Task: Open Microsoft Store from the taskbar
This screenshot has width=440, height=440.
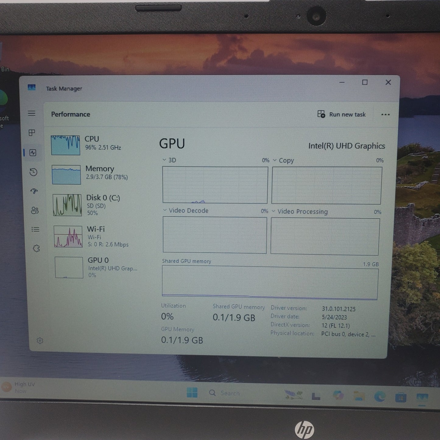Action: click(x=401, y=397)
